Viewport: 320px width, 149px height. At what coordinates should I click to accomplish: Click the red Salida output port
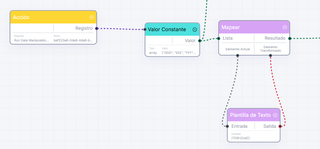[x=280, y=126]
